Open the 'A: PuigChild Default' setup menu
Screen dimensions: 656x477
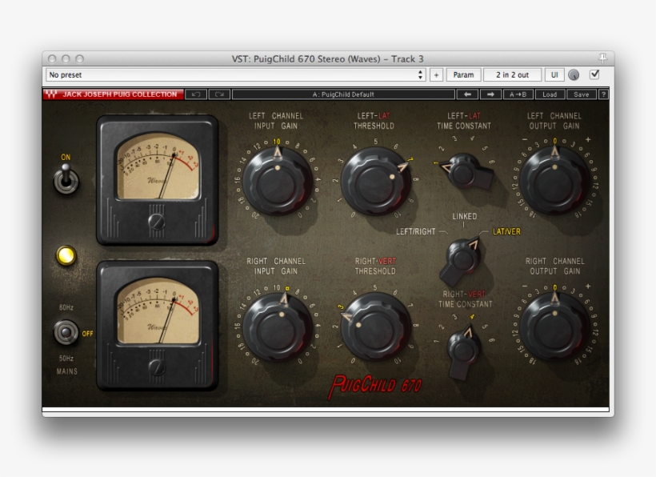[343, 94]
